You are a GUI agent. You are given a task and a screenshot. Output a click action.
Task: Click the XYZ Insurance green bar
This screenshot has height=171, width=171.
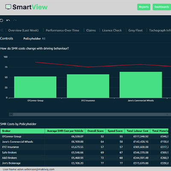88,86
